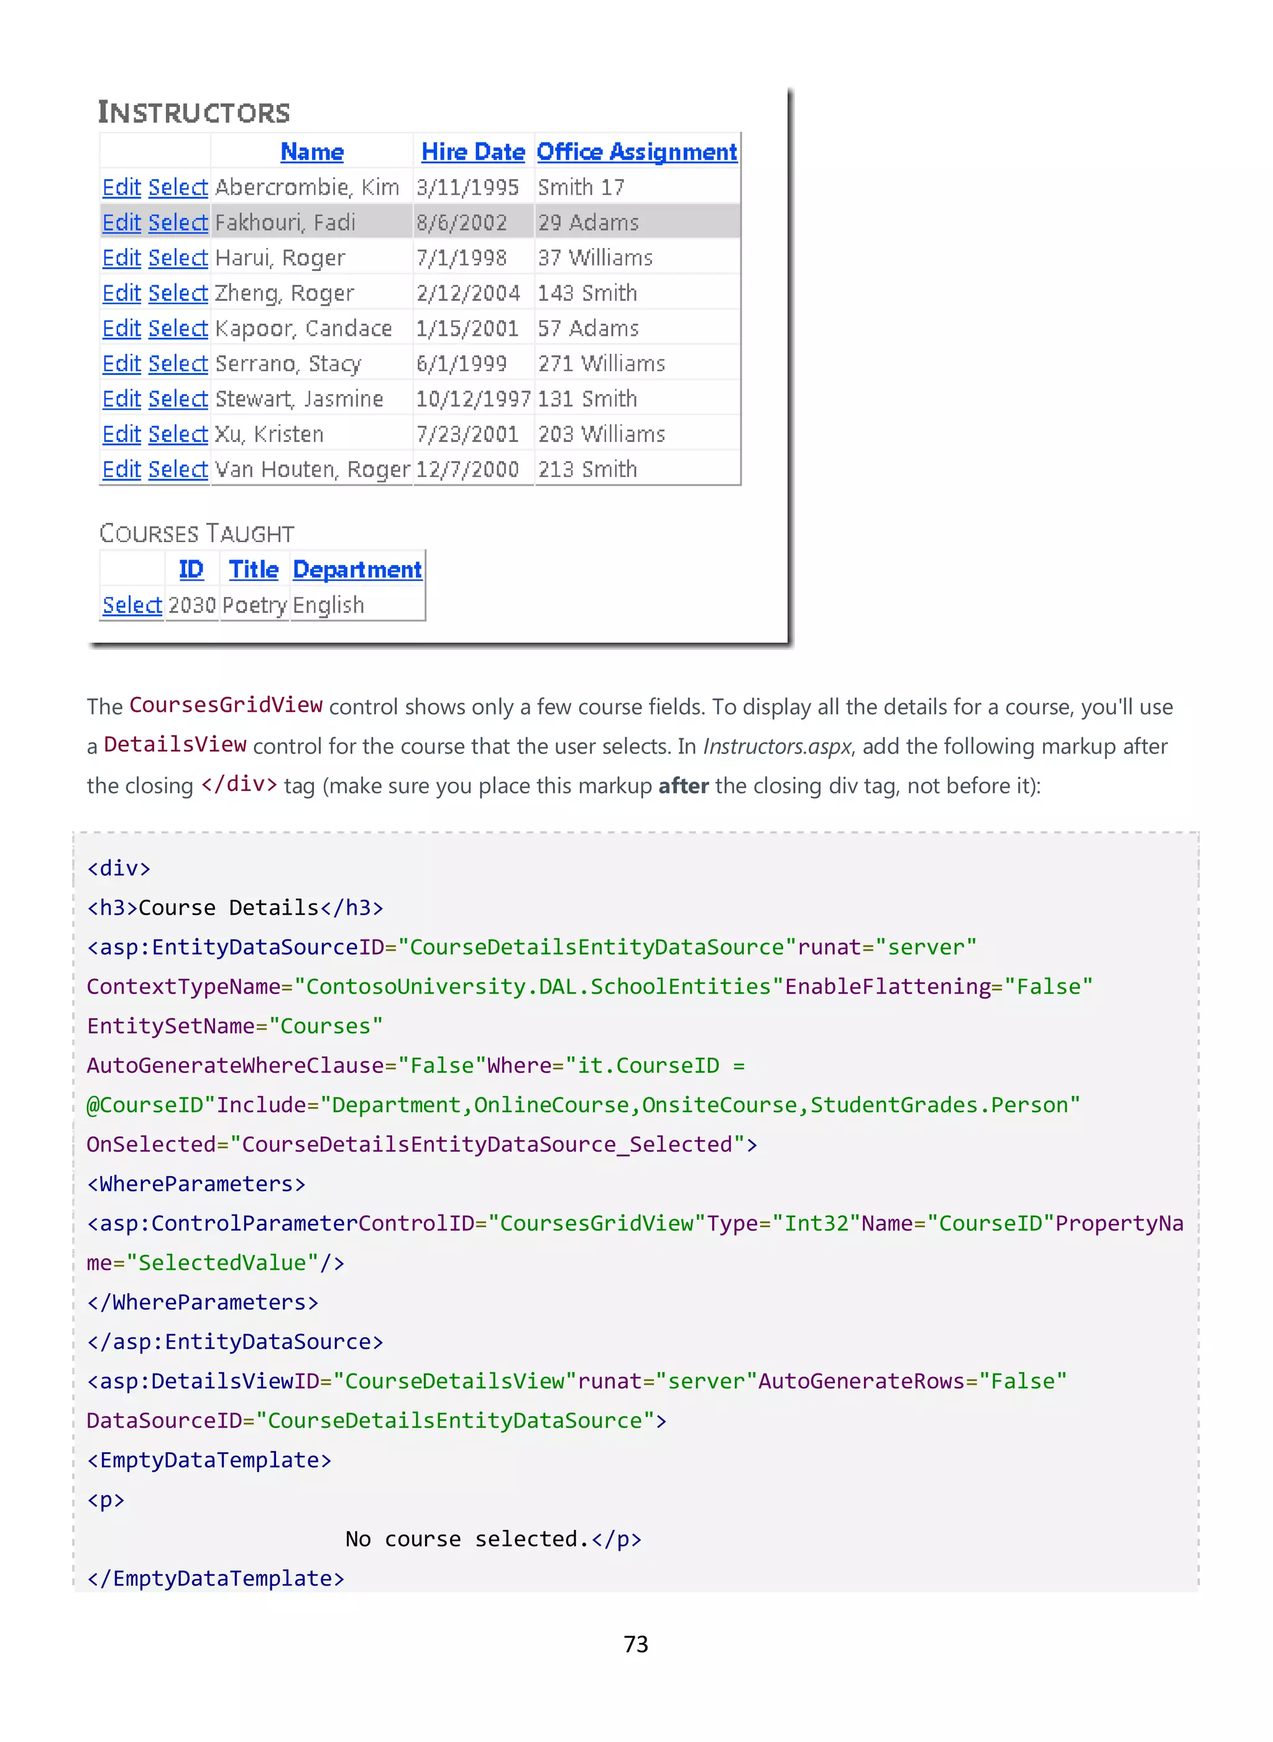Click Select for Fakhouri, Fadi
The height and width of the screenshot is (1742, 1273).
[x=178, y=223]
